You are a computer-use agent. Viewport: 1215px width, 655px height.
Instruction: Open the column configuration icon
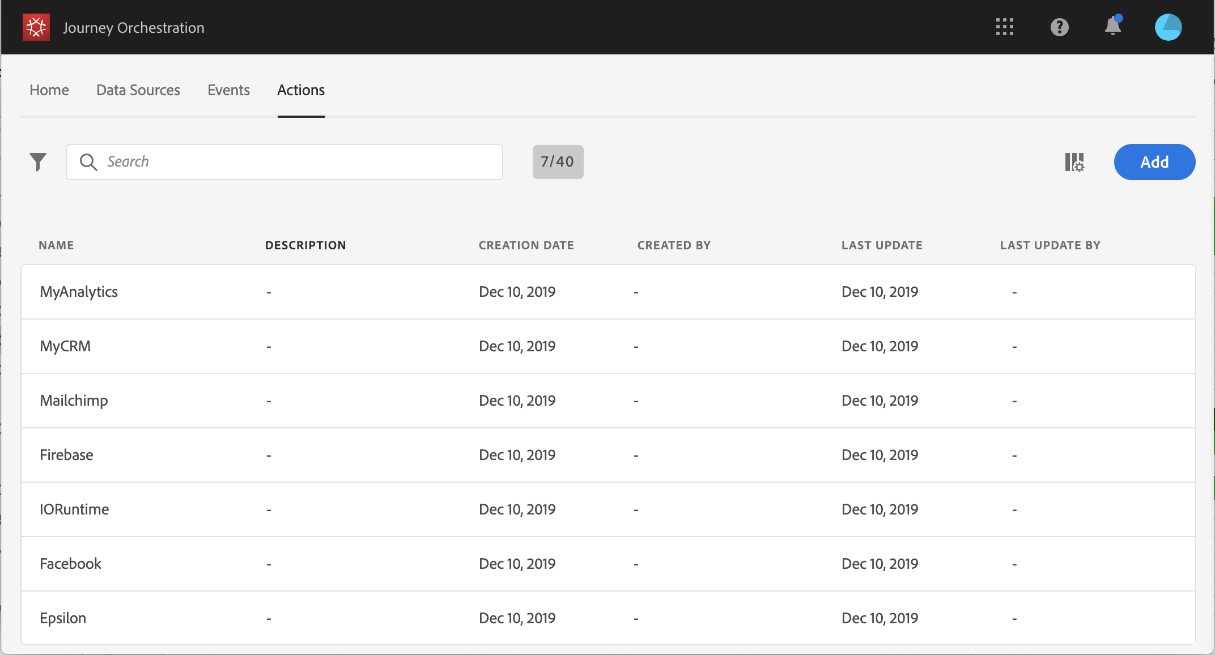1074,163
